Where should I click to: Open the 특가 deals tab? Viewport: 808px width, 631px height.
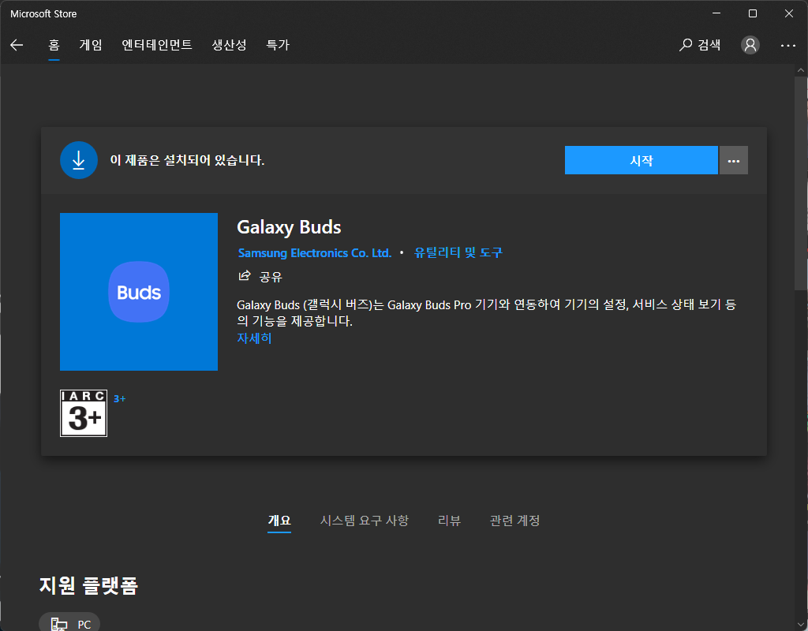click(278, 45)
